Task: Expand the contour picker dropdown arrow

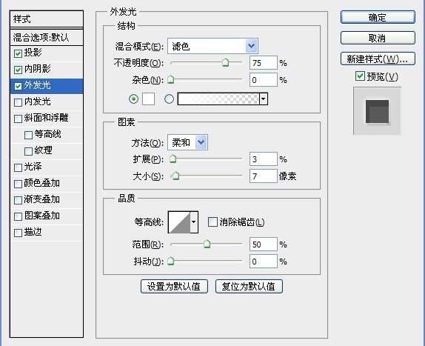Action: pyautogui.click(x=194, y=222)
